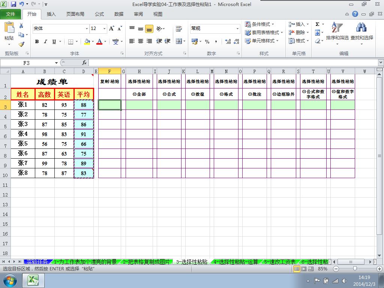
Task: Increase decimal places
Action: pos(228,42)
